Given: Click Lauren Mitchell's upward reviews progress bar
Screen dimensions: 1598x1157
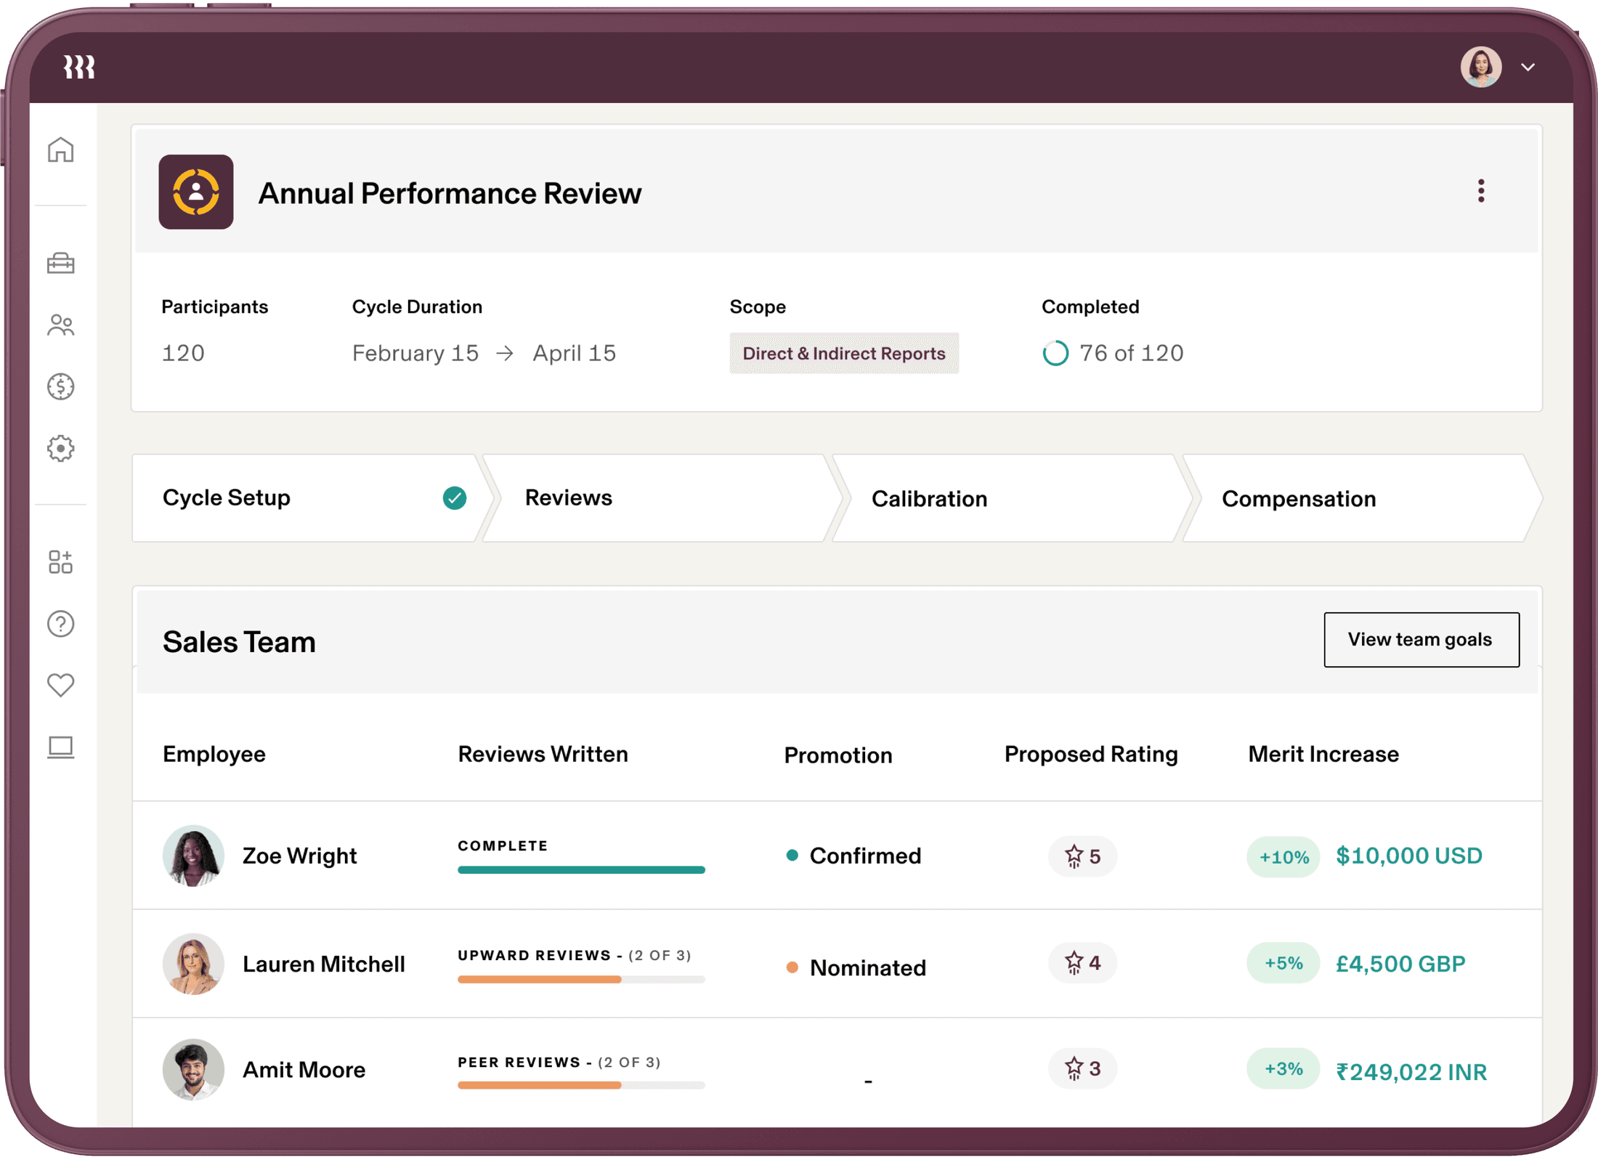Looking at the screenshot, I should tap(580, 980).
